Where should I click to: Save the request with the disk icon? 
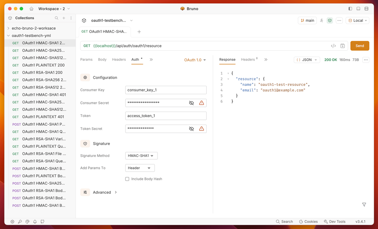(x=342, y=46)
